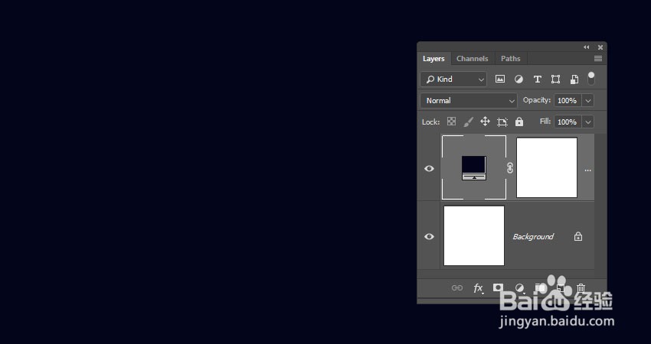Switch to the Layers tab
This screenshot has height=344, width=651.
coord(433,58)
